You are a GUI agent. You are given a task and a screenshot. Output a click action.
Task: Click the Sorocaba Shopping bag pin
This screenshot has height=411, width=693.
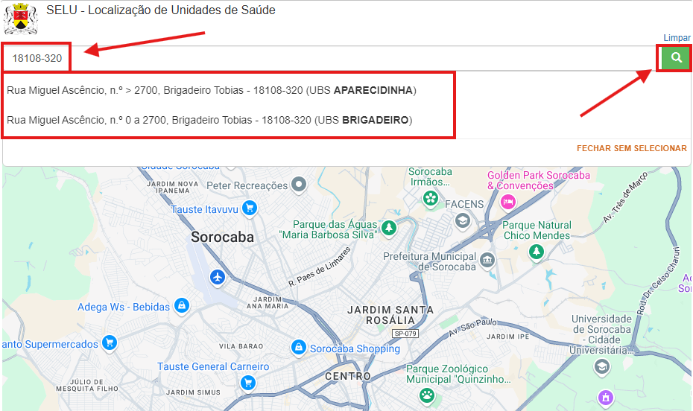[298, 348]
